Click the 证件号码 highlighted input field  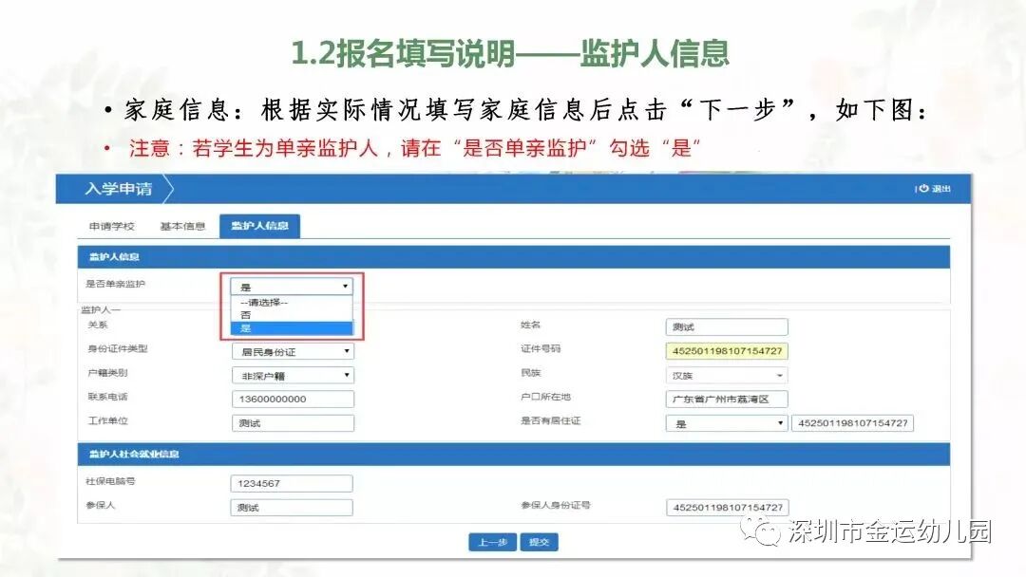click(x=727, y=351)
